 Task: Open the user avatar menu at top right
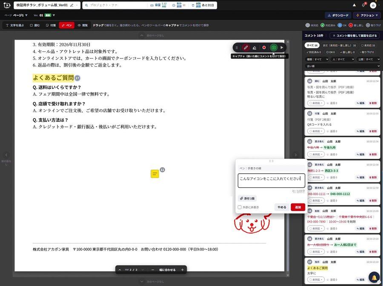point(373,5)
